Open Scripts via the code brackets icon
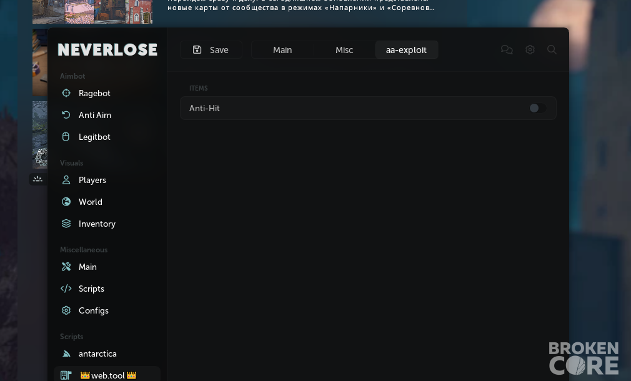Image resolution: width=631 pixels, height=381 pixels. tap(66, 289)
